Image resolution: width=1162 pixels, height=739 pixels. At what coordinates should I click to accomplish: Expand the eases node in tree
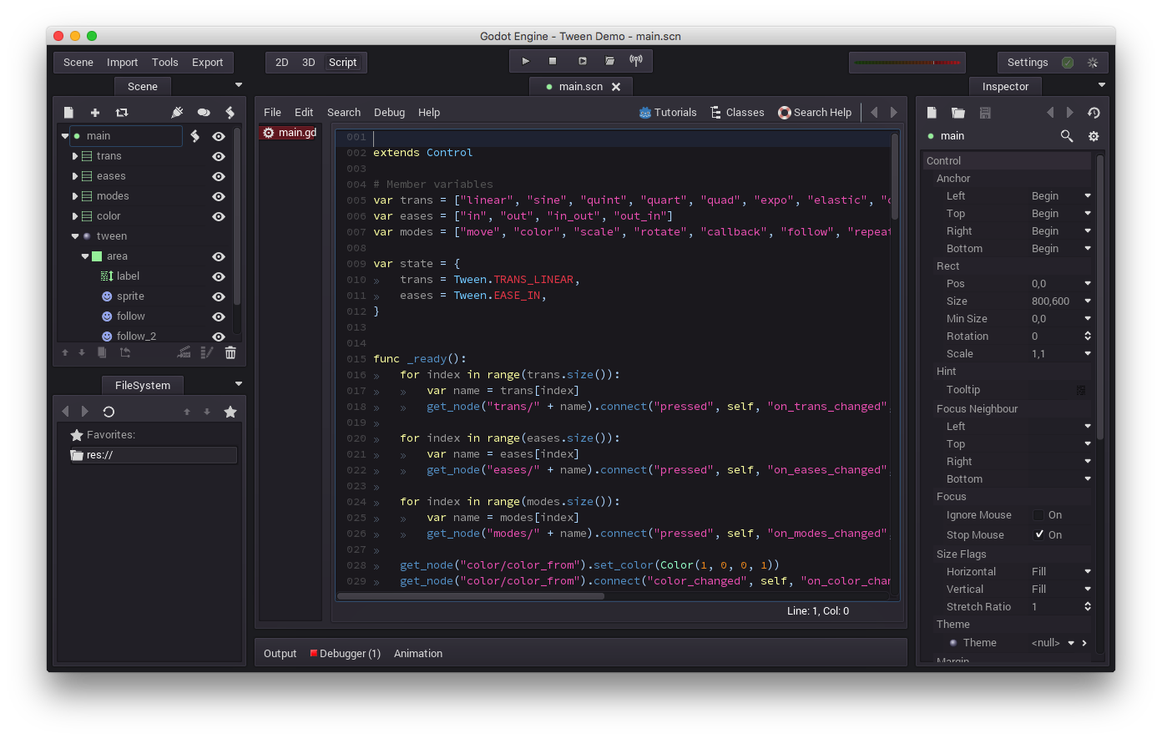click(75, 176)
